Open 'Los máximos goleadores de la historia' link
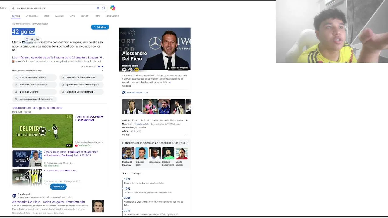 (58, 58)
